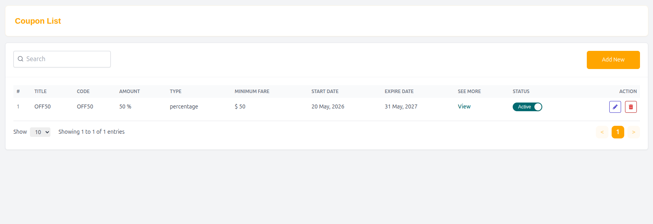Go to previous page arrow
Screen dimensions: 653x224
click(602, 132)
